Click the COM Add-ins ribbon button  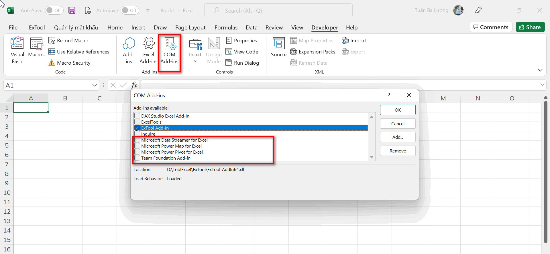point(169,51)
